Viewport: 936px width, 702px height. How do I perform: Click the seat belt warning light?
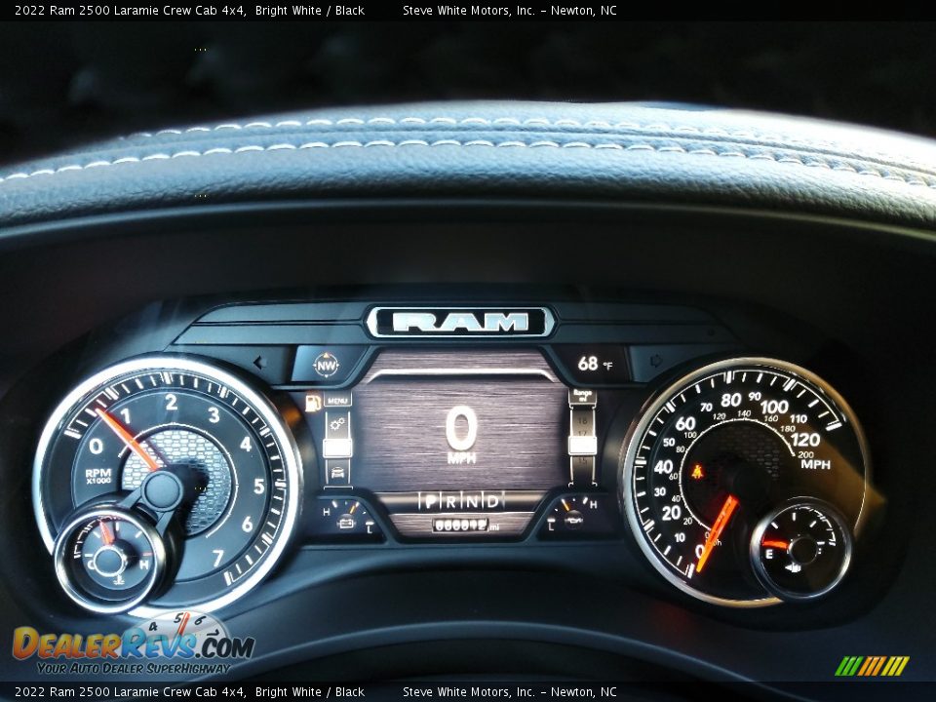[x=696, y=472]
